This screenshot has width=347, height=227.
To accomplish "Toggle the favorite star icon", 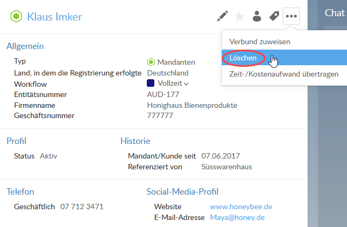I will pos(240,16).
